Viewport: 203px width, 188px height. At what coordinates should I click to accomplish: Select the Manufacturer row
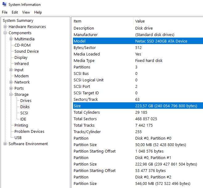click(138, 35)
